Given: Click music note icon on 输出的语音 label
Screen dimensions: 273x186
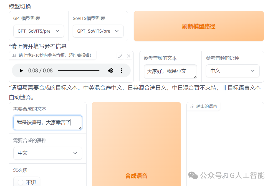Looking at the screenshot, I should coord(192,106).
